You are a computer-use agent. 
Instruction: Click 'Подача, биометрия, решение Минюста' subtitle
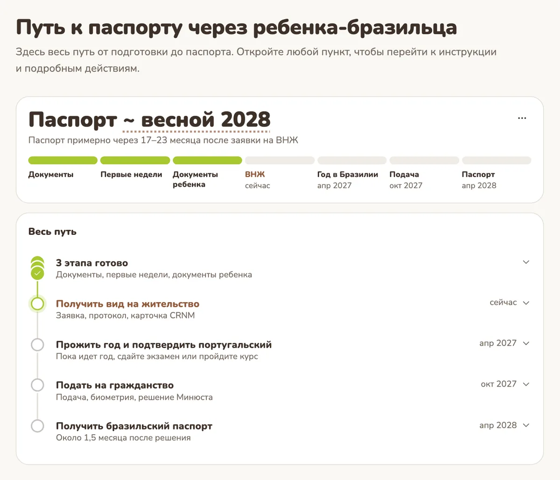(134, 397)
